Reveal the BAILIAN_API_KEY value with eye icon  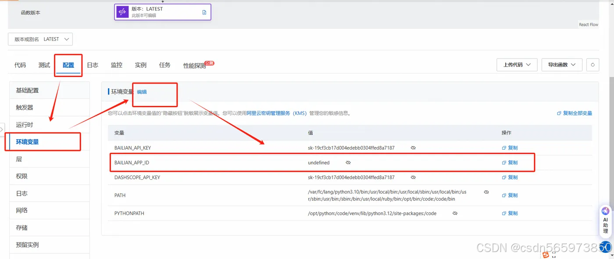click(x=413, y=148)
